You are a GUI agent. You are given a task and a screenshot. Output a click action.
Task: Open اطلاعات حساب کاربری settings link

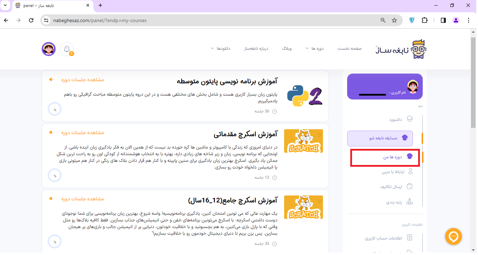click(384, 238)
